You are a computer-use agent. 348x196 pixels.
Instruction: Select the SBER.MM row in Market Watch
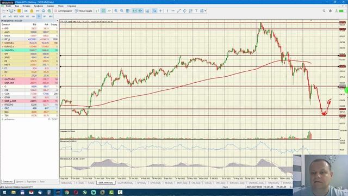tap(29, 83)
